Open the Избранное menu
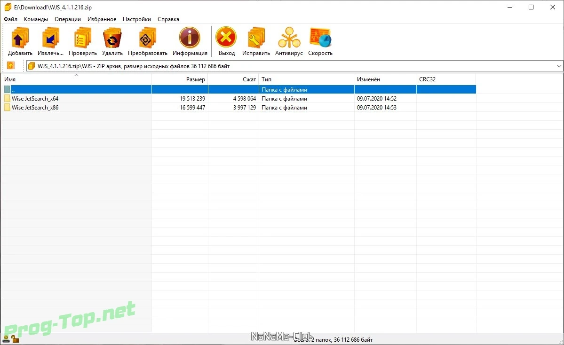564x345 pixels. [102, 19]
